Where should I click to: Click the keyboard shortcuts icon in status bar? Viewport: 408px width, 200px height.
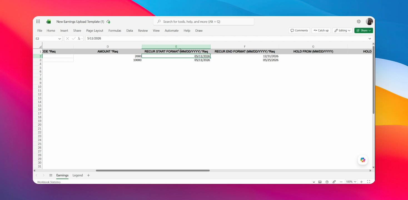tap(320, 182)
